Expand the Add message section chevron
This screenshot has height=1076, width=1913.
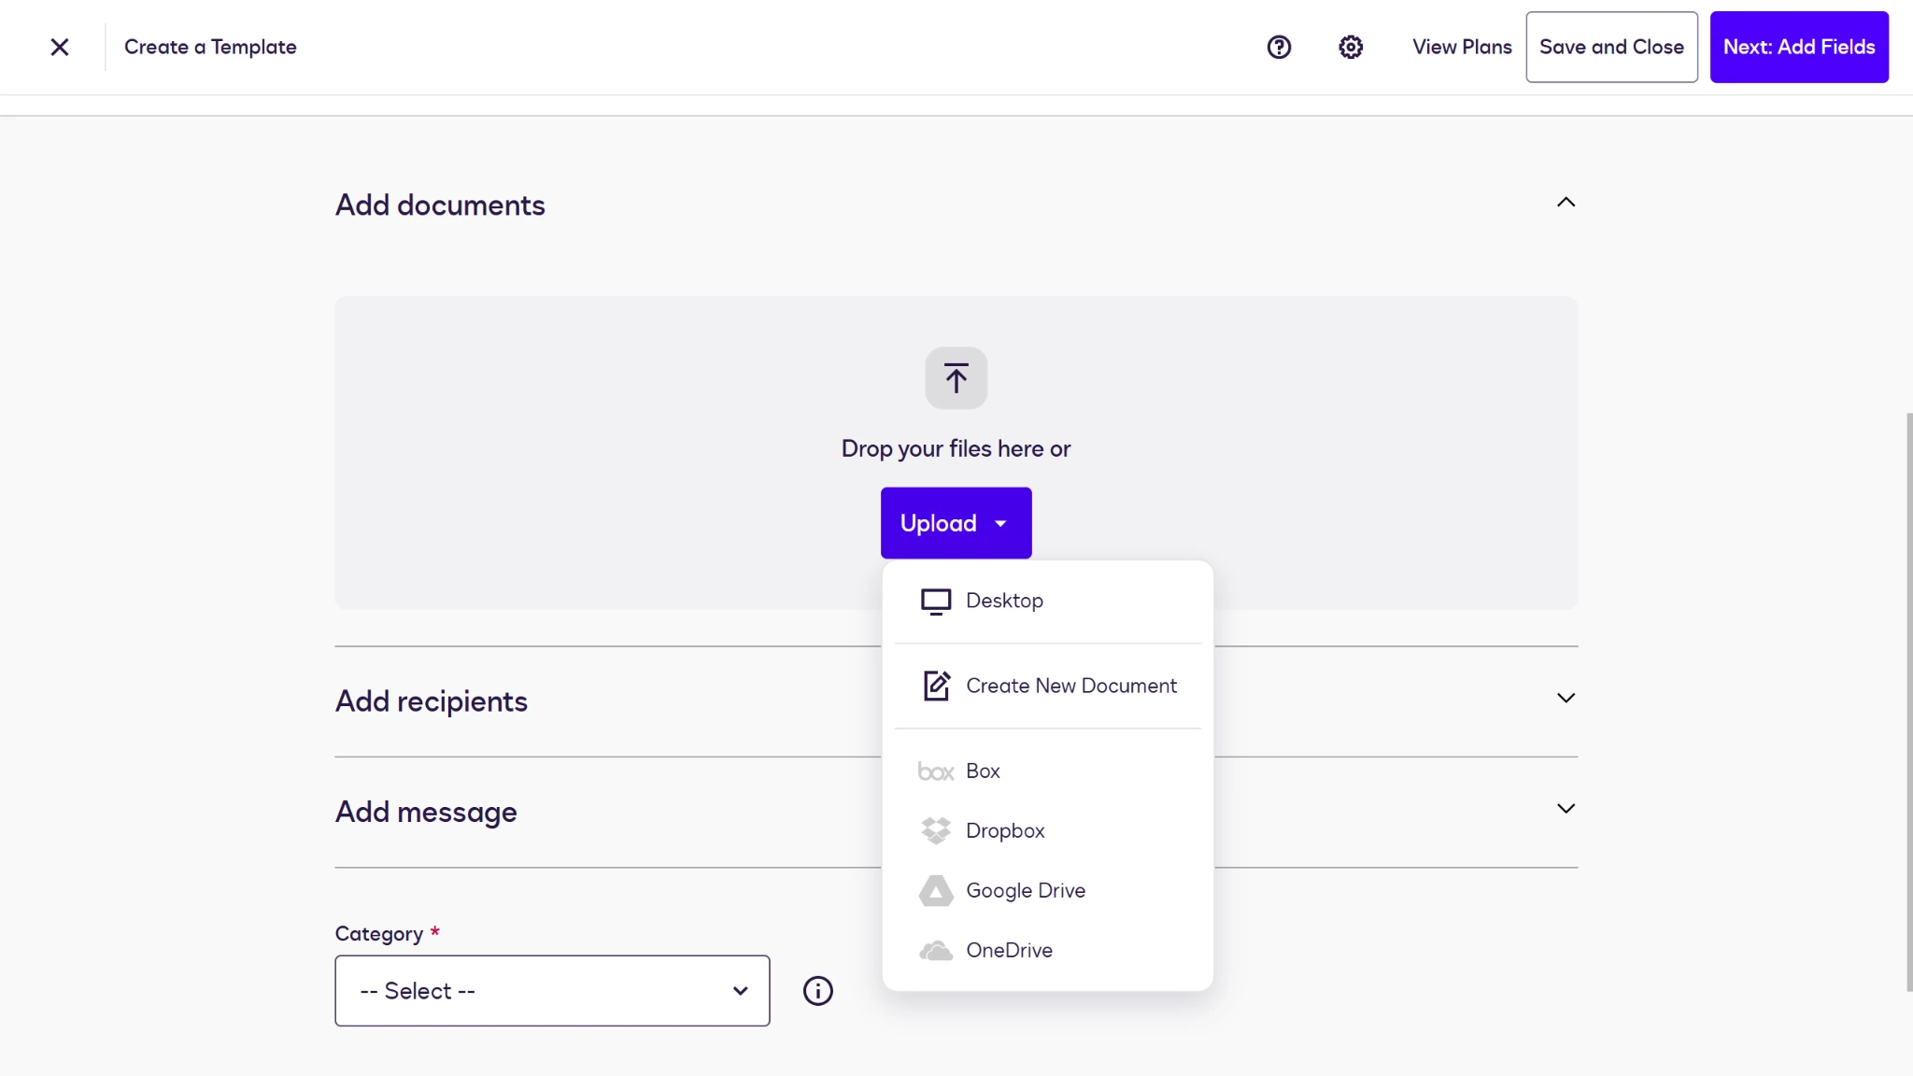pyautogui.click(x=1566, y=809)
